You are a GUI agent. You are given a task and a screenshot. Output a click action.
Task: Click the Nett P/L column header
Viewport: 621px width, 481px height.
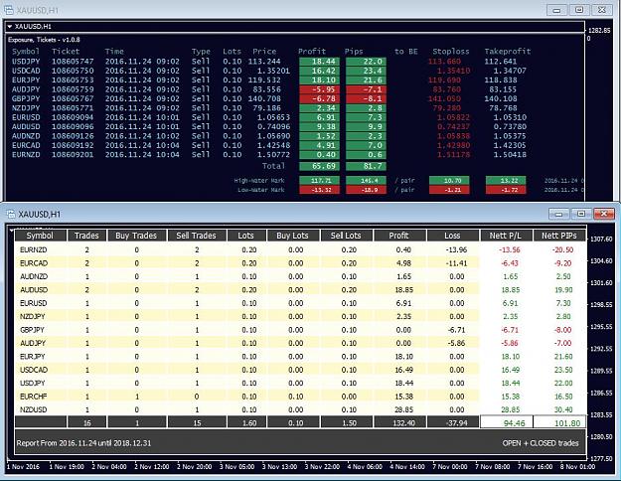[x=506, y=236]
